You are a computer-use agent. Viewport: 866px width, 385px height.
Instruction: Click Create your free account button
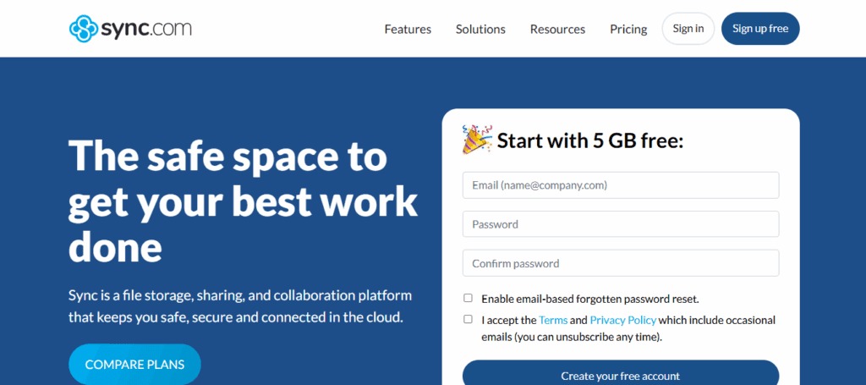pos(621,373)
